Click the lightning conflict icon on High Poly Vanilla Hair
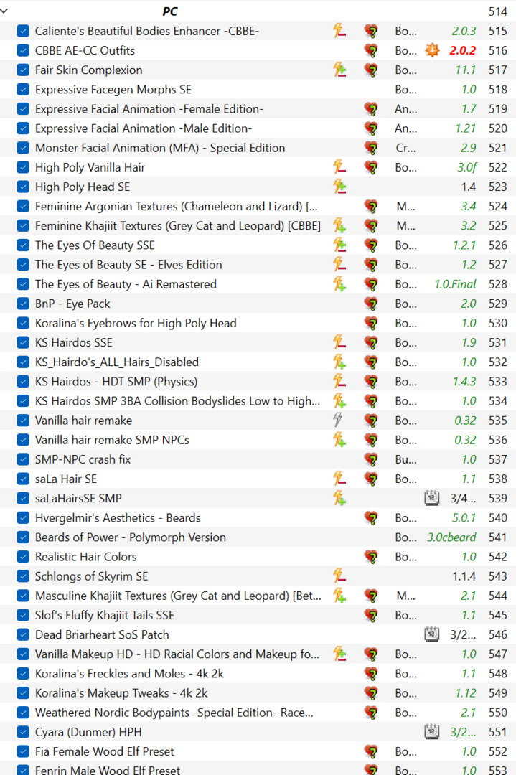Screen dimensions: 516x775 [x=339, y=167]
